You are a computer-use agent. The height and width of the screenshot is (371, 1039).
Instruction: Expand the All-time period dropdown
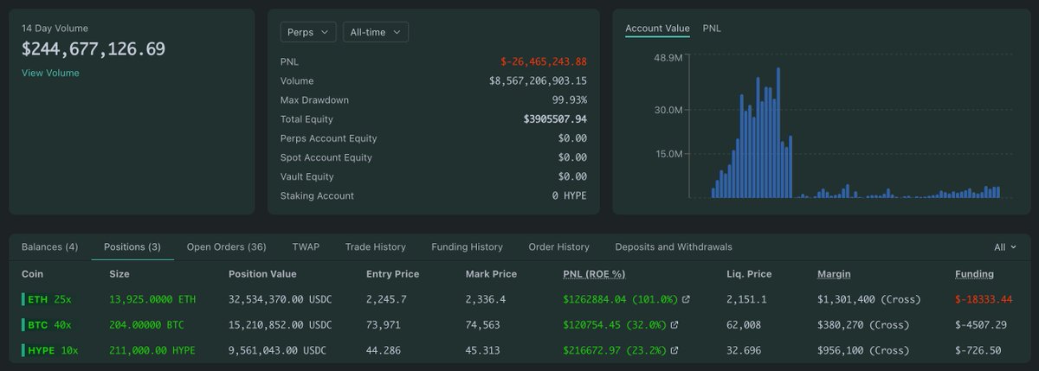[375, 32]
